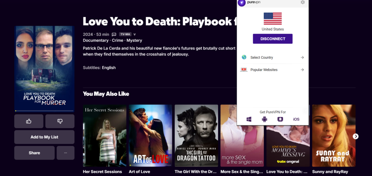This screenshot has width=372, height=176.
Task: Click the '2024 · 53 min' text
Action: [96, 34]
